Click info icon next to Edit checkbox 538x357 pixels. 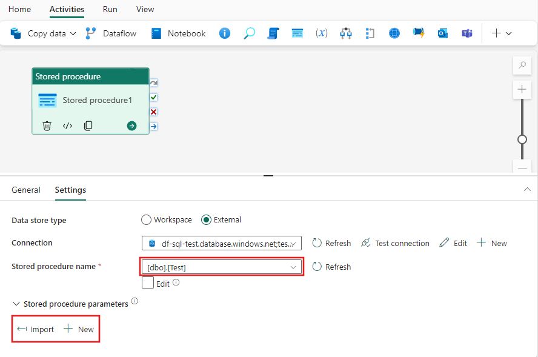coord(176,282)
